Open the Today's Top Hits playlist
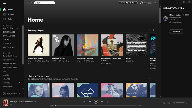192x108 pixels. [x=9, y=64]
